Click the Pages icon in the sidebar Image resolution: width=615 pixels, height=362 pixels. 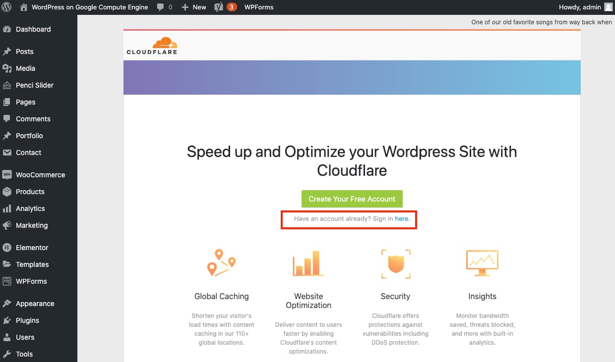(x=7, y=102)
